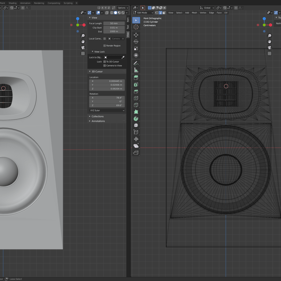
Task: Open the Mesh menu
Action: point(194,13)
